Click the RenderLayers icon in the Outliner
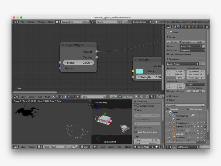 174,116
